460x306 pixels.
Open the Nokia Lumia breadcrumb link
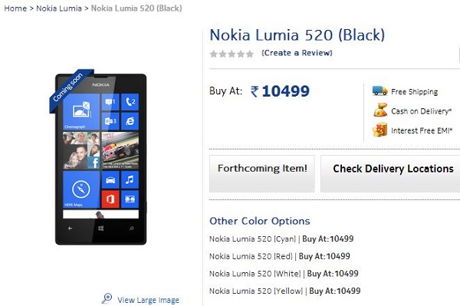click(x=59, y=8)
